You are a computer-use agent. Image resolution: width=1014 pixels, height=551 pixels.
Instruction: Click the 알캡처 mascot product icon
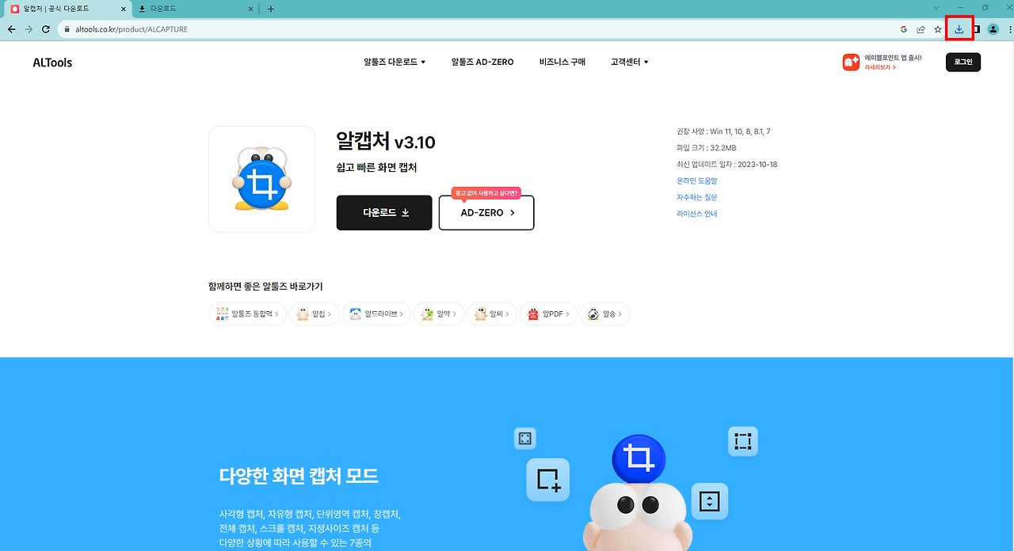(261, 179)
